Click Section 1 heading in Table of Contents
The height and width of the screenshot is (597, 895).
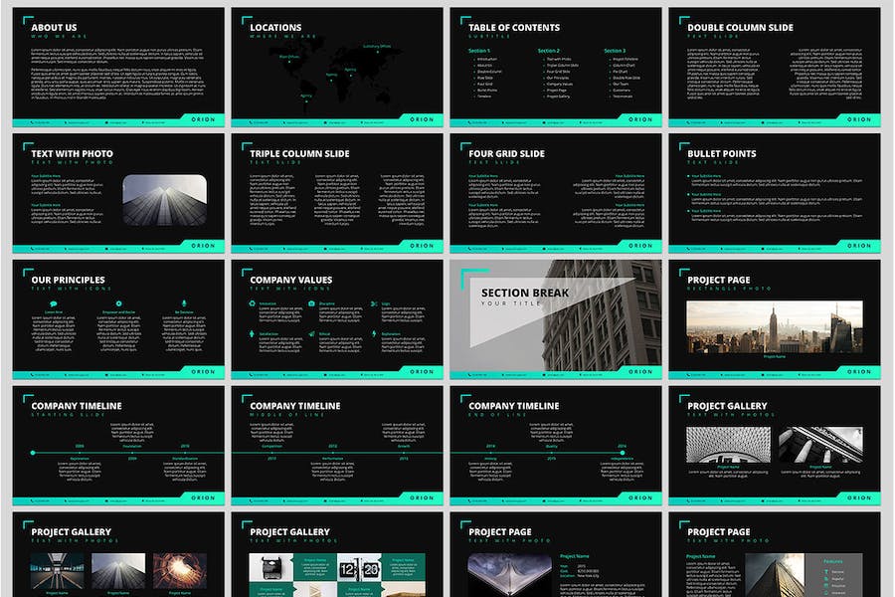coord(479,51)
